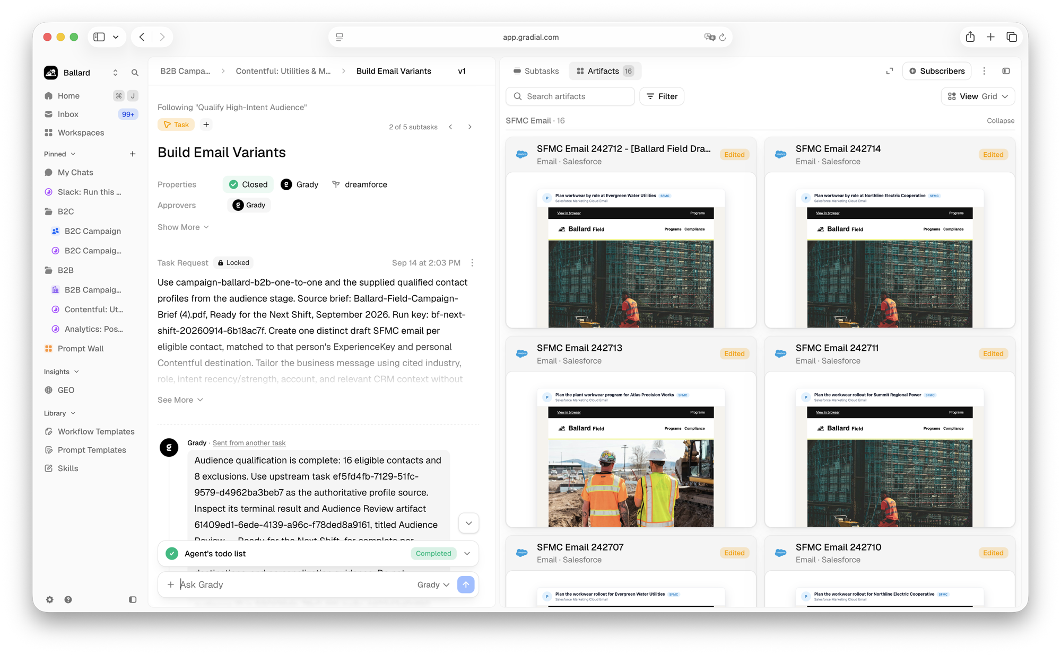Open the Grady agent selector dropdown
This screenshot has height=655, width=1061.
(433, 585)
